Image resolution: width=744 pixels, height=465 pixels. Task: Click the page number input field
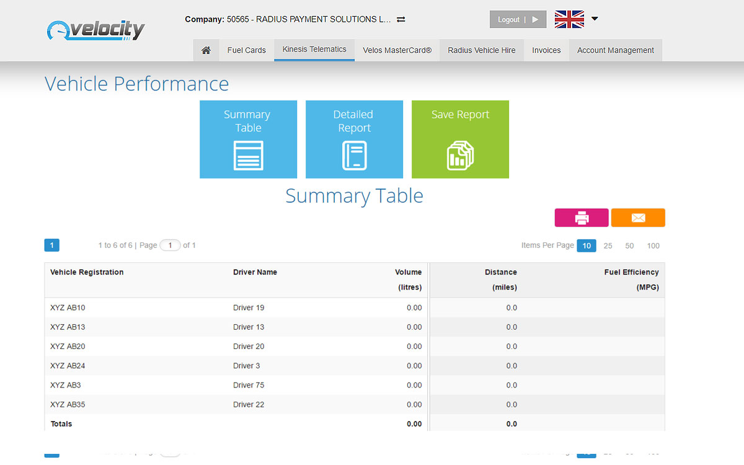[170, 246]
